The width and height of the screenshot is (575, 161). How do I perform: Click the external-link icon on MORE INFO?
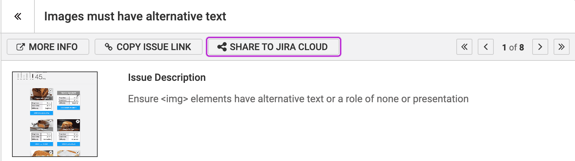[20, 47]
